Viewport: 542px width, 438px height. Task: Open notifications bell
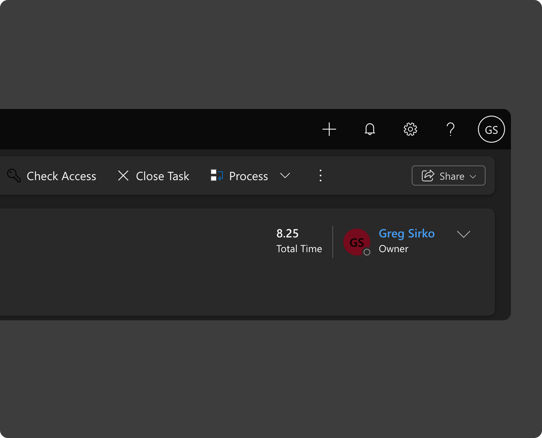tap(370, 129)
